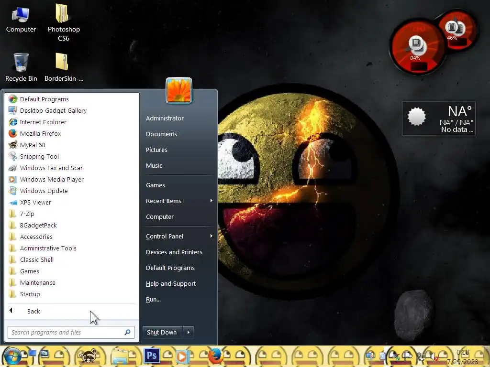490x367 pixels.
Task: Open Help and Support
Action: [178, 284]
